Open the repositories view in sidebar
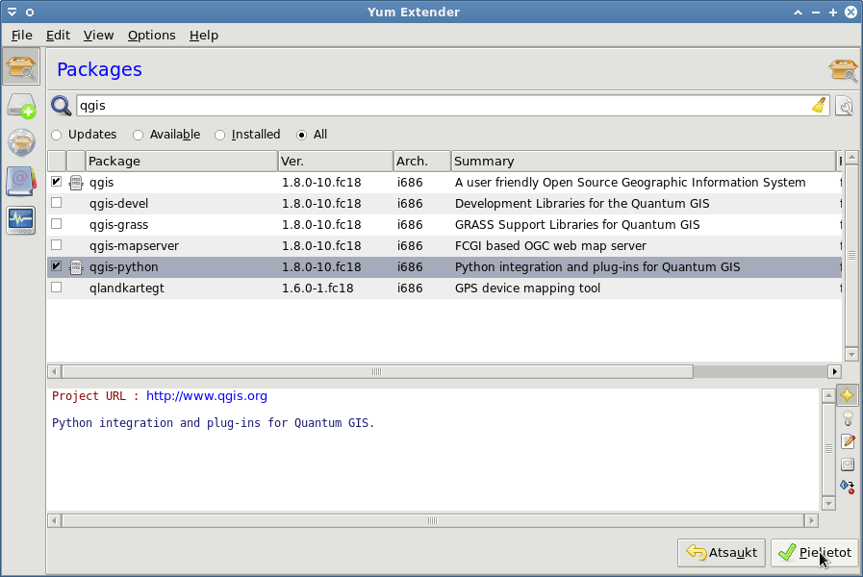 (21, 142)
